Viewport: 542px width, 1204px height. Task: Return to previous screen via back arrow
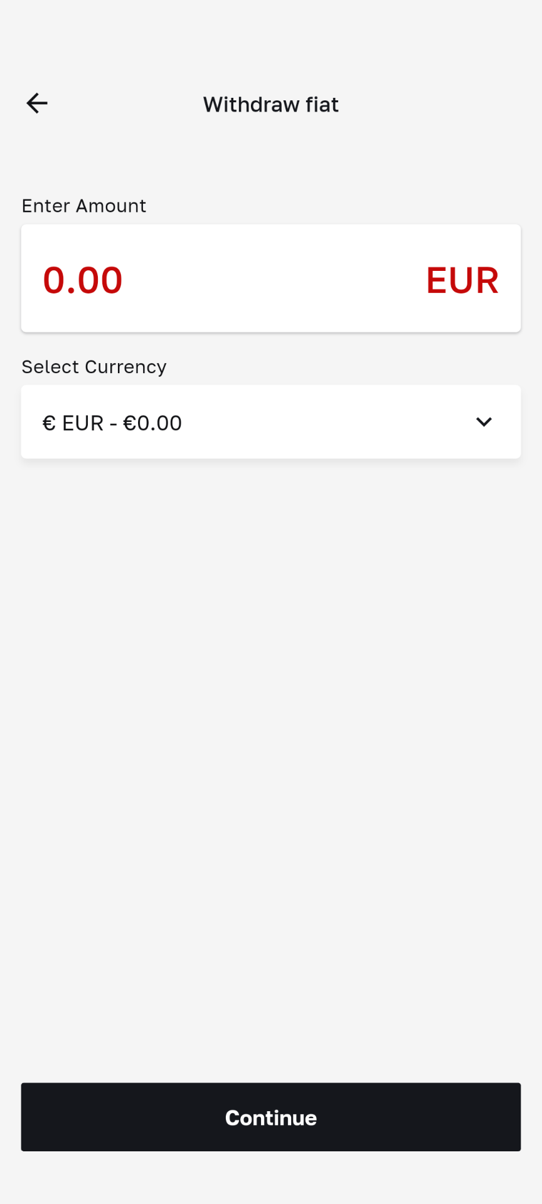[37, 103]
